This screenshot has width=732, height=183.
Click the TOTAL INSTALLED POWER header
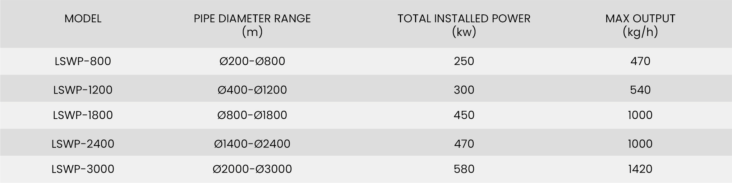click(464, 25)
